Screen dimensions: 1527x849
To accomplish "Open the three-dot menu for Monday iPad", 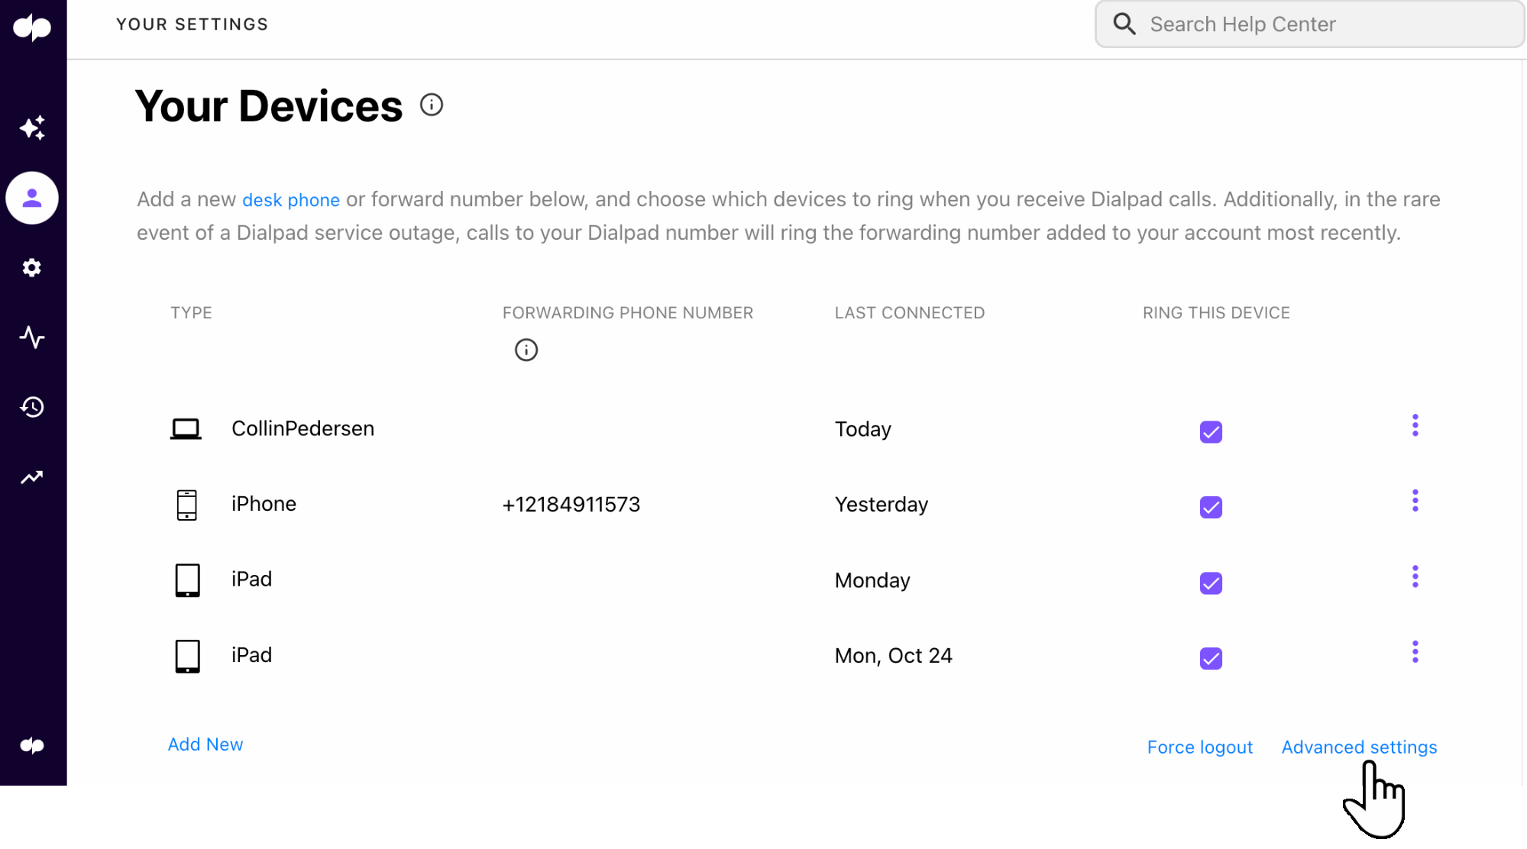I will [x=1415, y=576].
